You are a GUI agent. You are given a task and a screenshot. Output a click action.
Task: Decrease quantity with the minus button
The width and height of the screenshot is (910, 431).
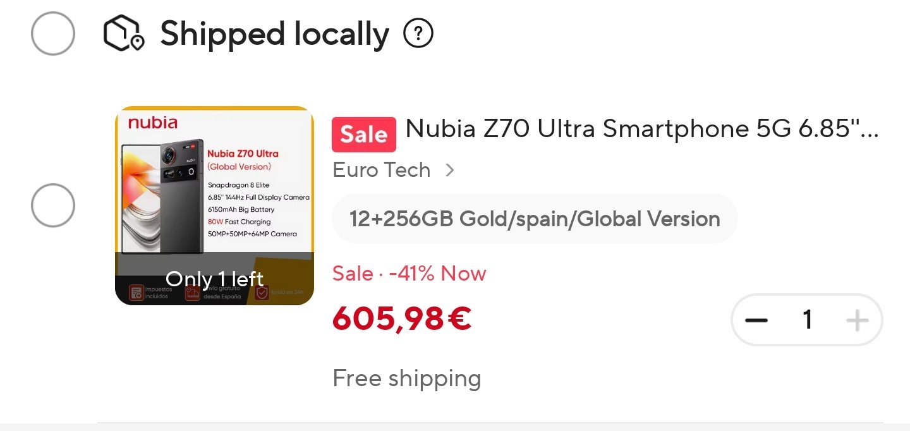(x=756, y=320)
